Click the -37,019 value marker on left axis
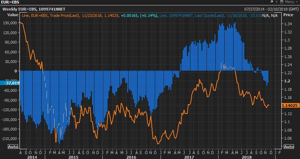300x159 pixels. click(x=11, y=83)
